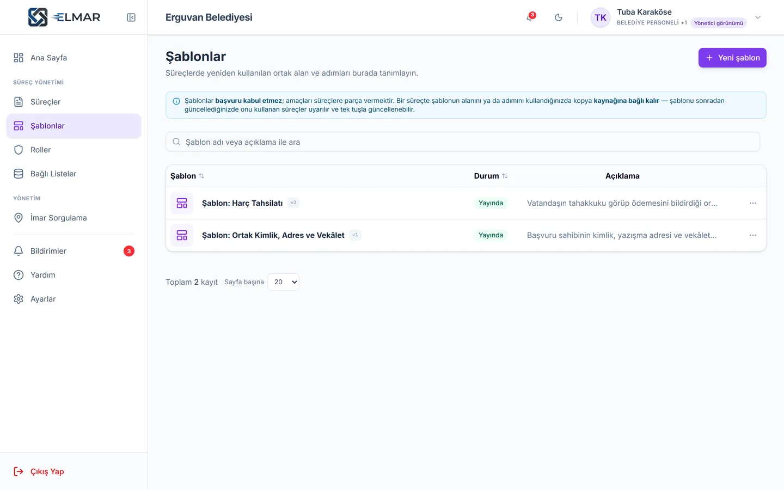This screenshot has height=490, width=784.
Task: Click the Harç Tahsilatı template icon
Action: click(182, 203)
